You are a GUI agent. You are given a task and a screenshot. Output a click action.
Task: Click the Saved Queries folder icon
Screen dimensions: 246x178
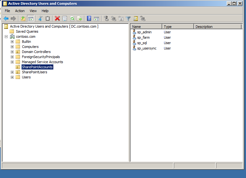12,31
